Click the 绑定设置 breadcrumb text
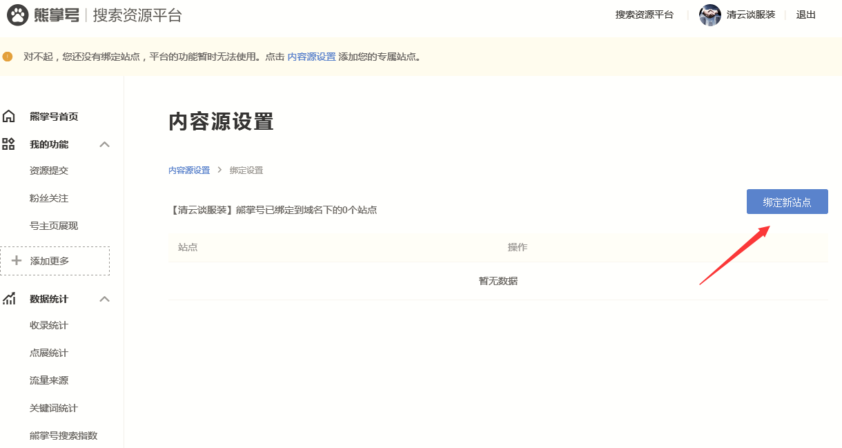Viewport: 842px width, 448px height. point(246,170)
